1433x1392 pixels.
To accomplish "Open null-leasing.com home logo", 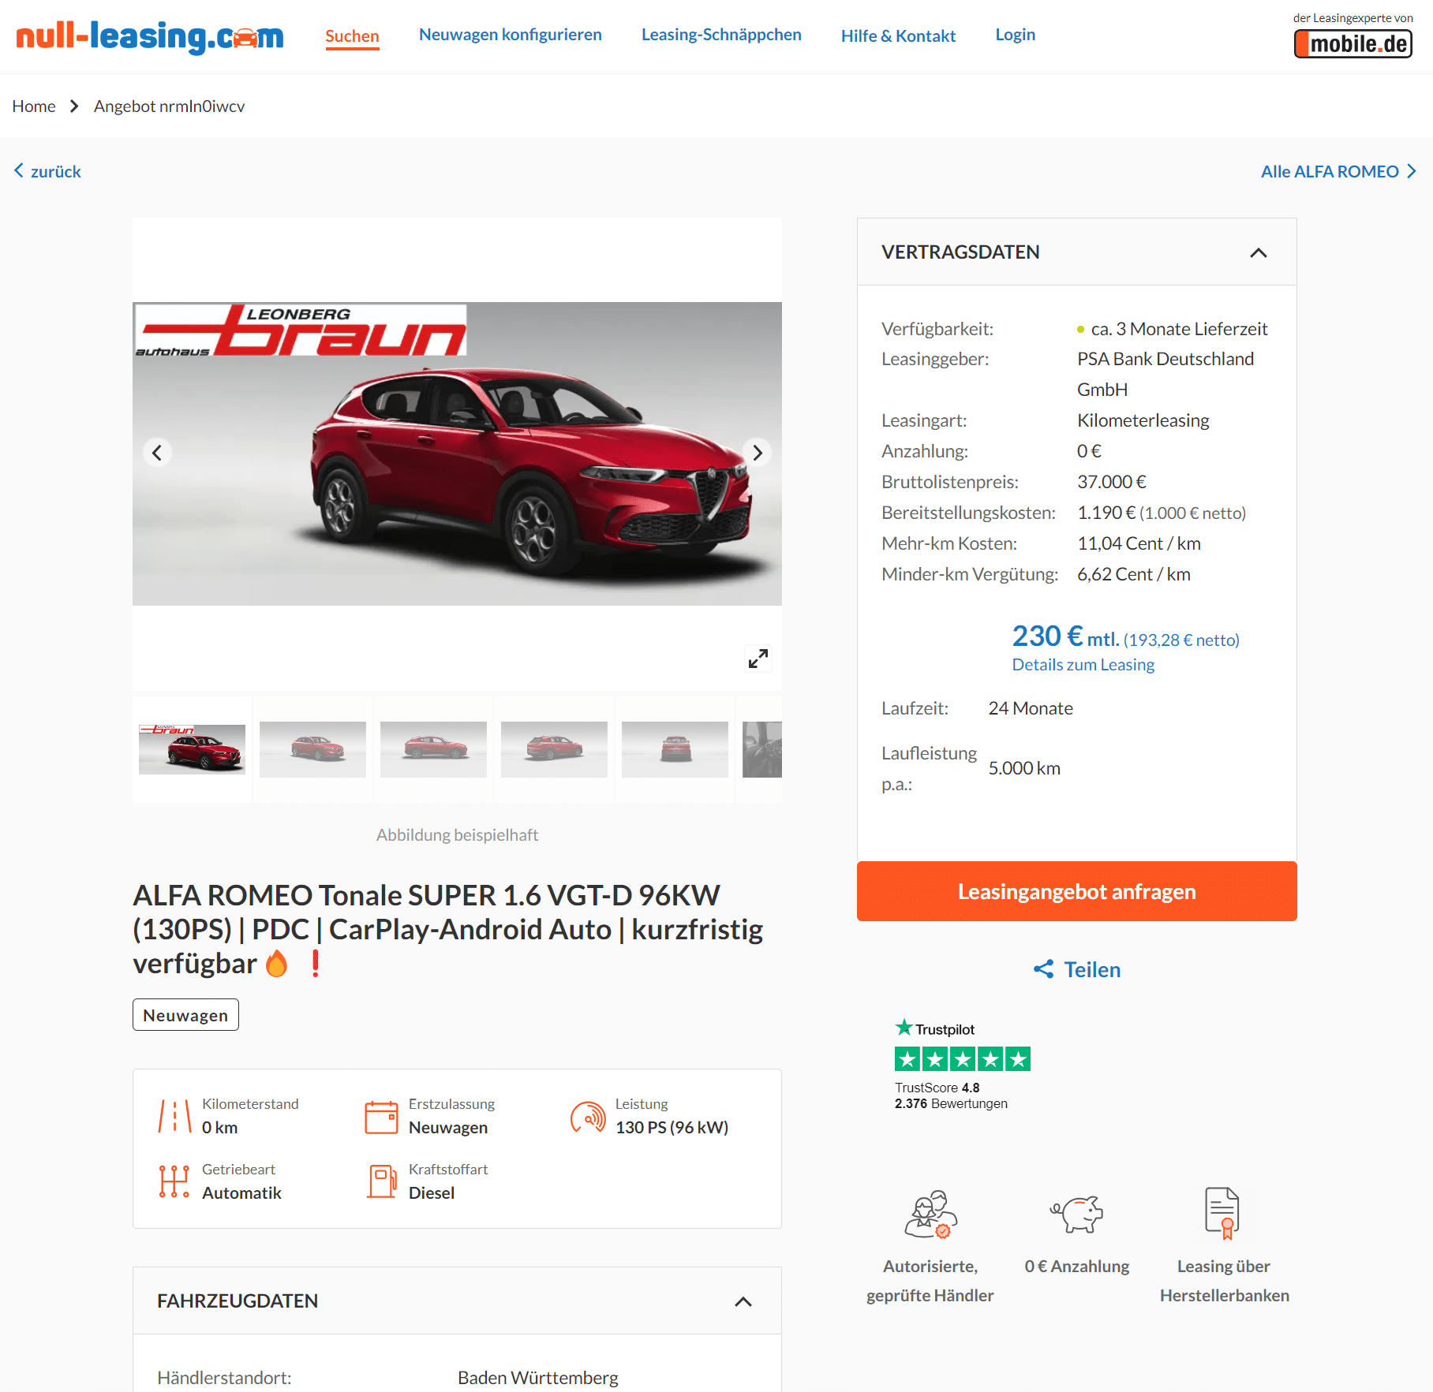I will point(149,36).
